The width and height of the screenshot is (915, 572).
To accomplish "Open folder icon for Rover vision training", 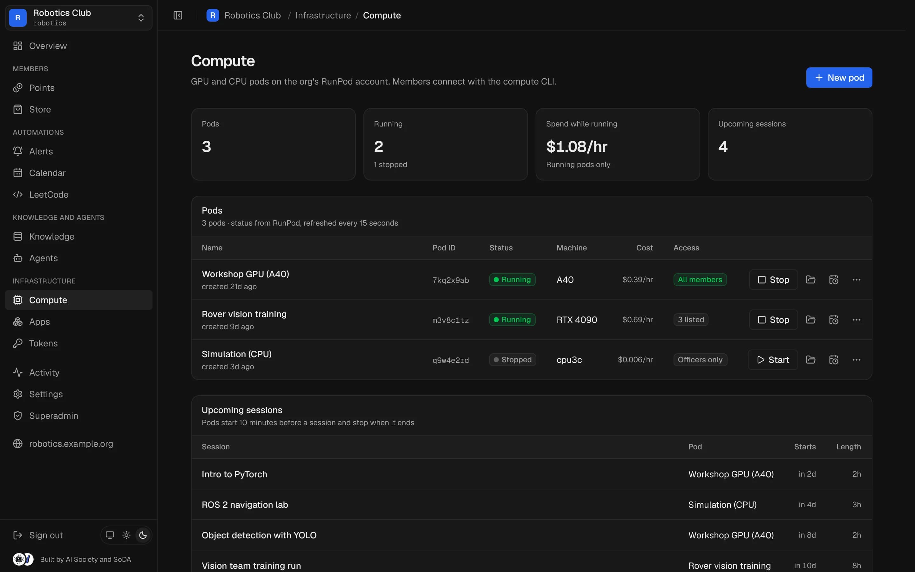I will (810, 320).
